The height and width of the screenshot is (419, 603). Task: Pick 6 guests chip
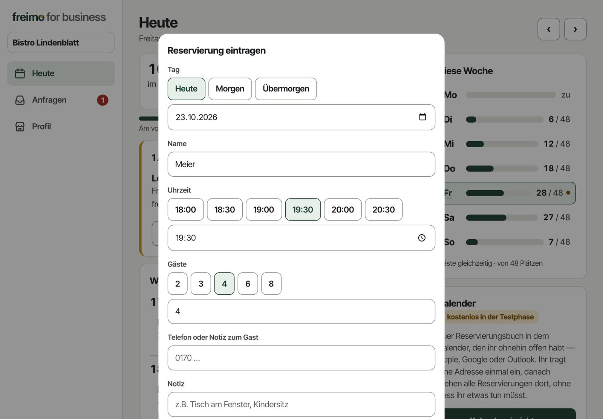248,284
